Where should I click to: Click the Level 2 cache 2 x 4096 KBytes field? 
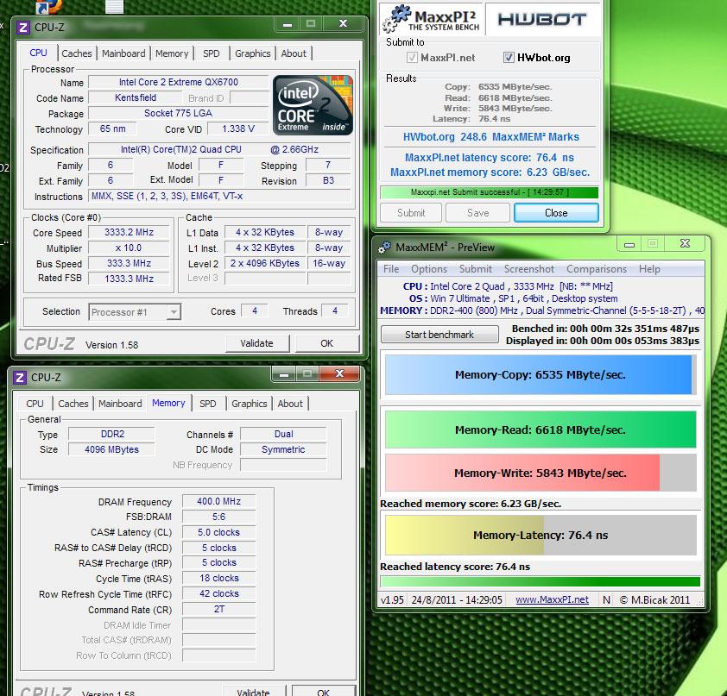(265, 264)
